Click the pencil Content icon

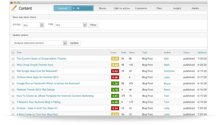pos(14,8)
